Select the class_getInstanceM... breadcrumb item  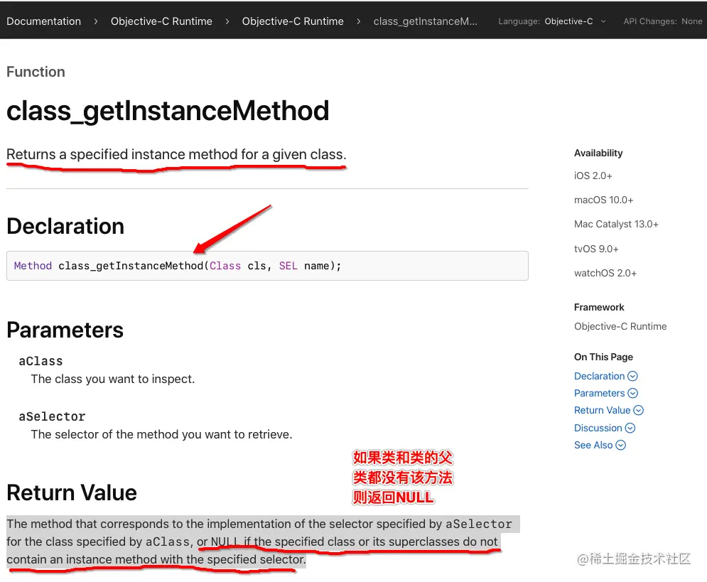(x=425, y=21)
